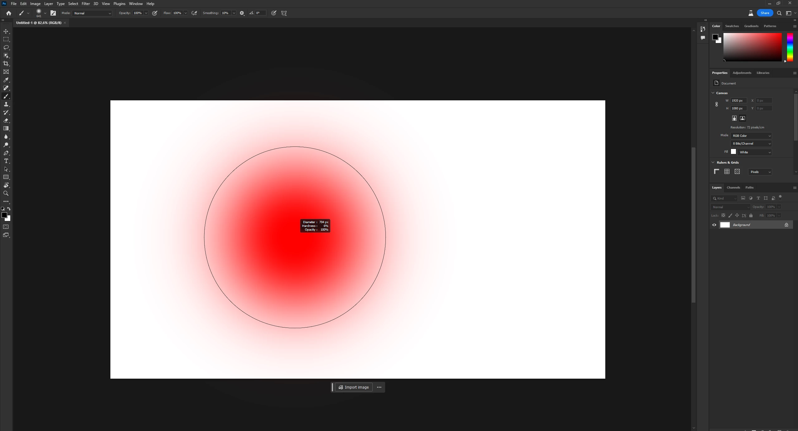Screen dimensions: 798x431
Task: Collapse the Canvas section
Action: (x=713, y=93)
